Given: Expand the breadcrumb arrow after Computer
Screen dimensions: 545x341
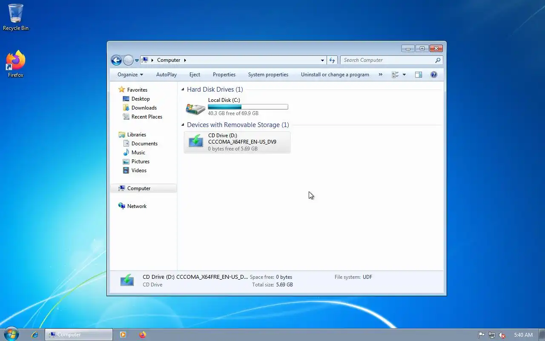Looking at the screenshot, I should 185,60.
